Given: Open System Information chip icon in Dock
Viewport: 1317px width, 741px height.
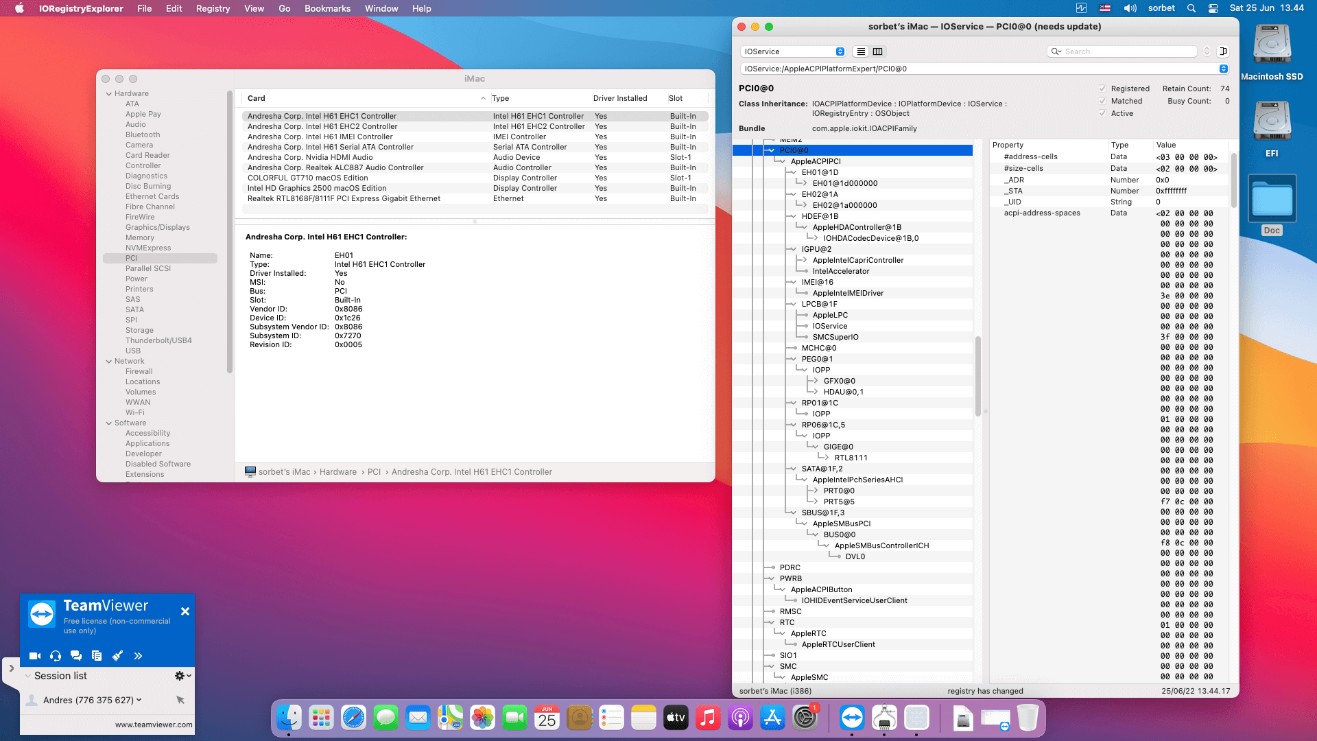Looking at the screenshot, I should pyautogui.click(x=884, y=718).
